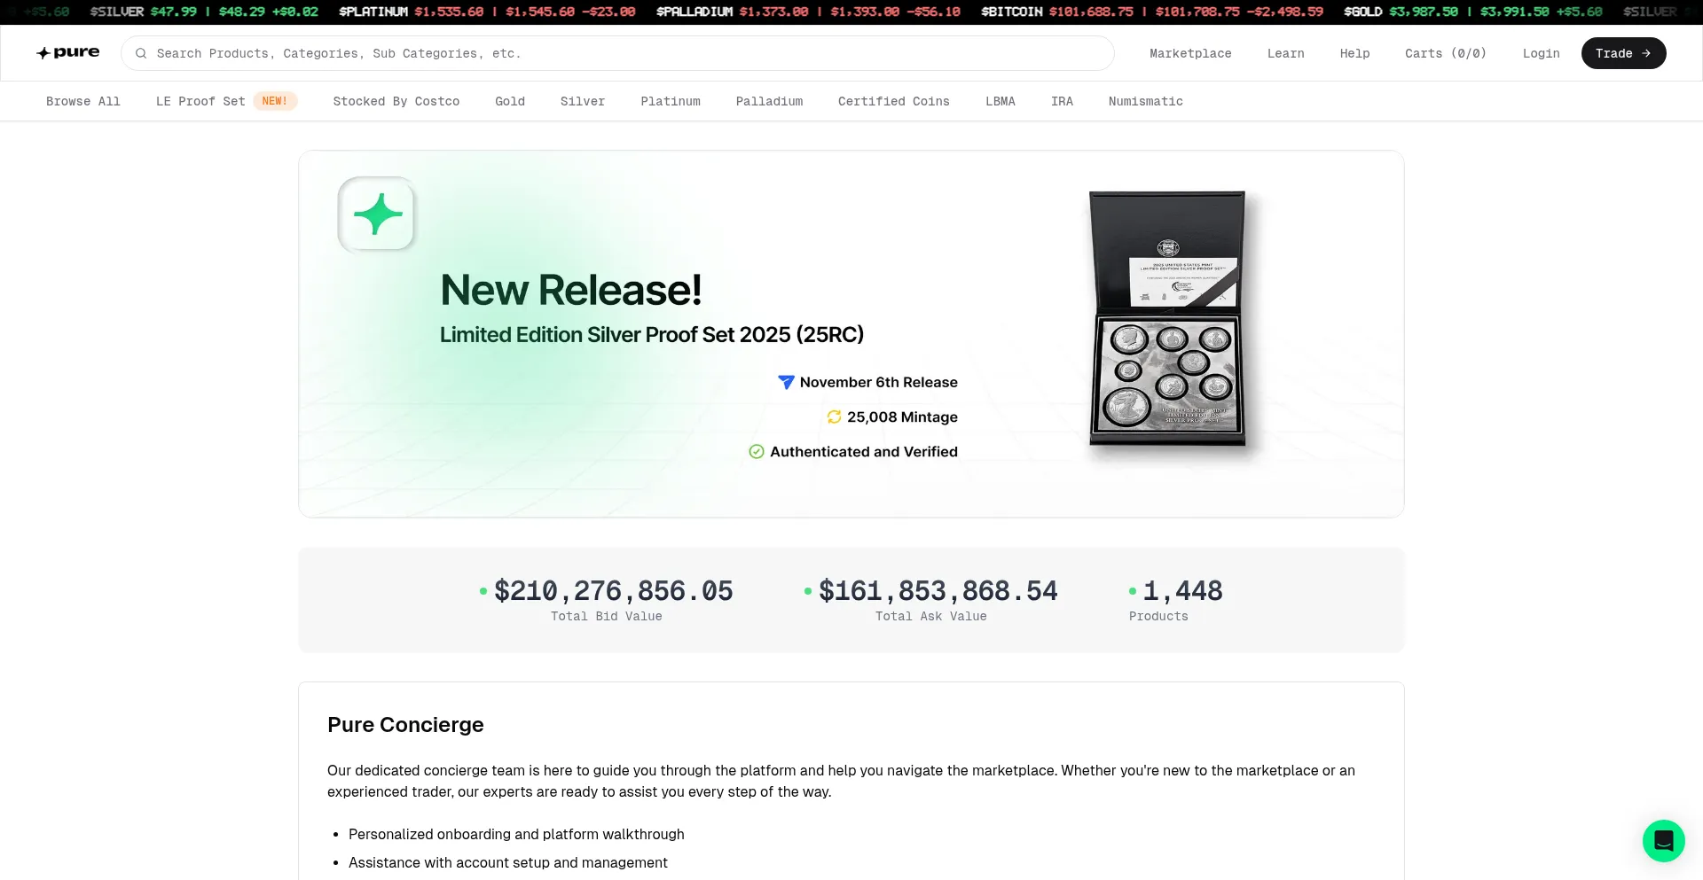Open the Help link

(1354, 53)
